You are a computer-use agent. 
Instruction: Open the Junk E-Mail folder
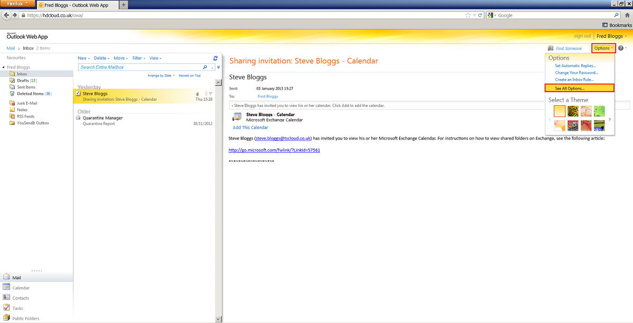click(x=27, y=103)
